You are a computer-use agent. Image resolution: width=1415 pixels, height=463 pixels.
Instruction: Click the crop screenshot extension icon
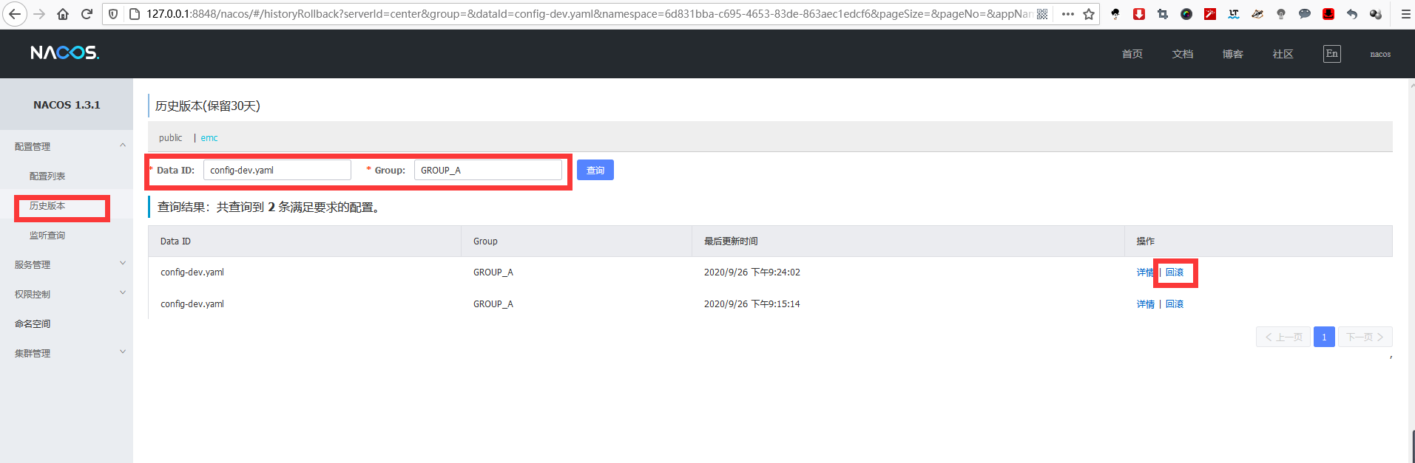pyautogui.click(x=1163, y=14)
